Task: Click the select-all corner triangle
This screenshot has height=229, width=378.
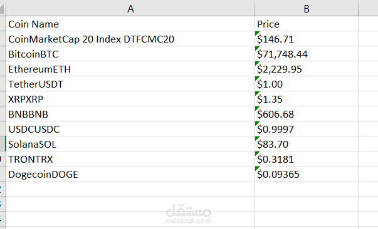Action: pyautogui.click(x=3, y=9)
